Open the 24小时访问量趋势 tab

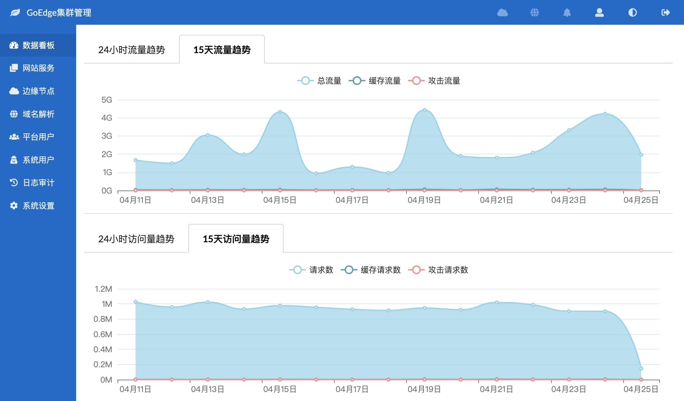tap(137, 239)
